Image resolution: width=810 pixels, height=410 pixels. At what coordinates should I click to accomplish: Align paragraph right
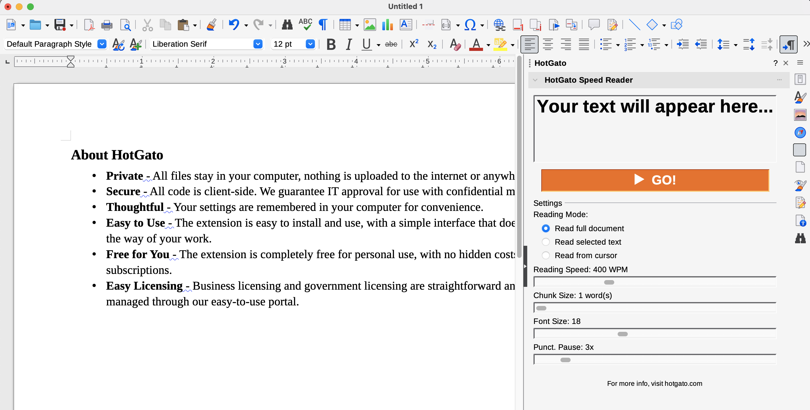(x=566, y=44)
